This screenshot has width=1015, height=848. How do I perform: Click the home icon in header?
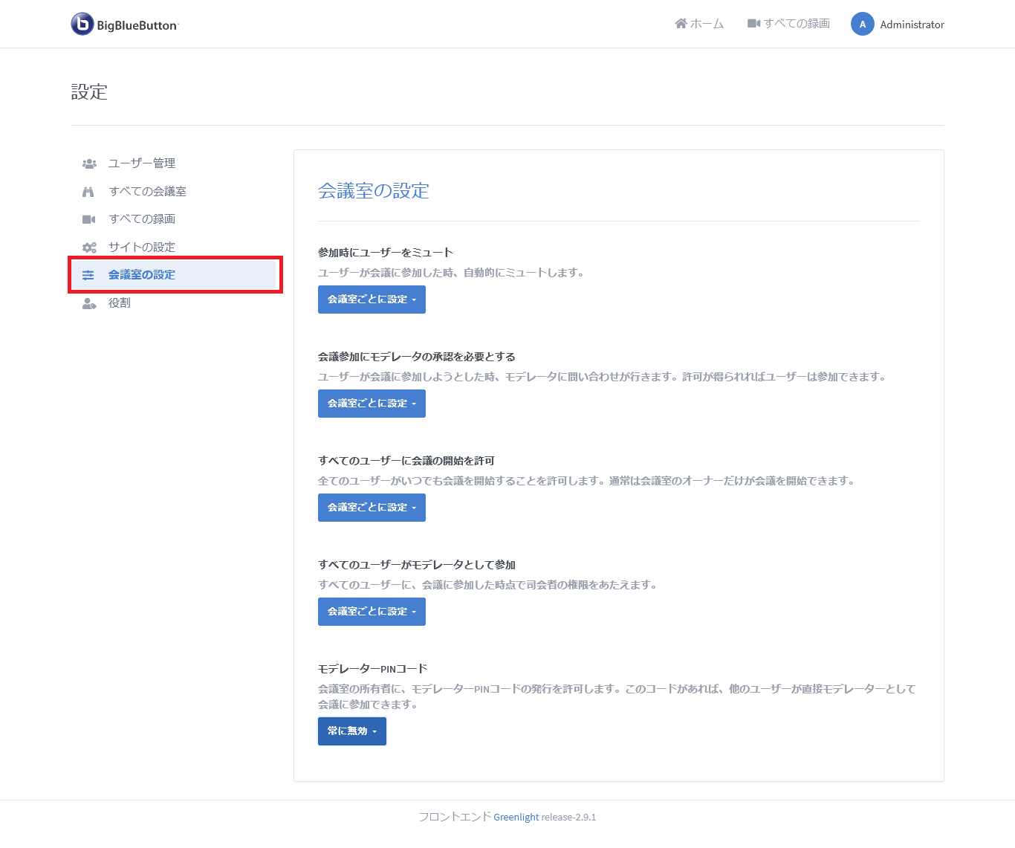[681, 24]
